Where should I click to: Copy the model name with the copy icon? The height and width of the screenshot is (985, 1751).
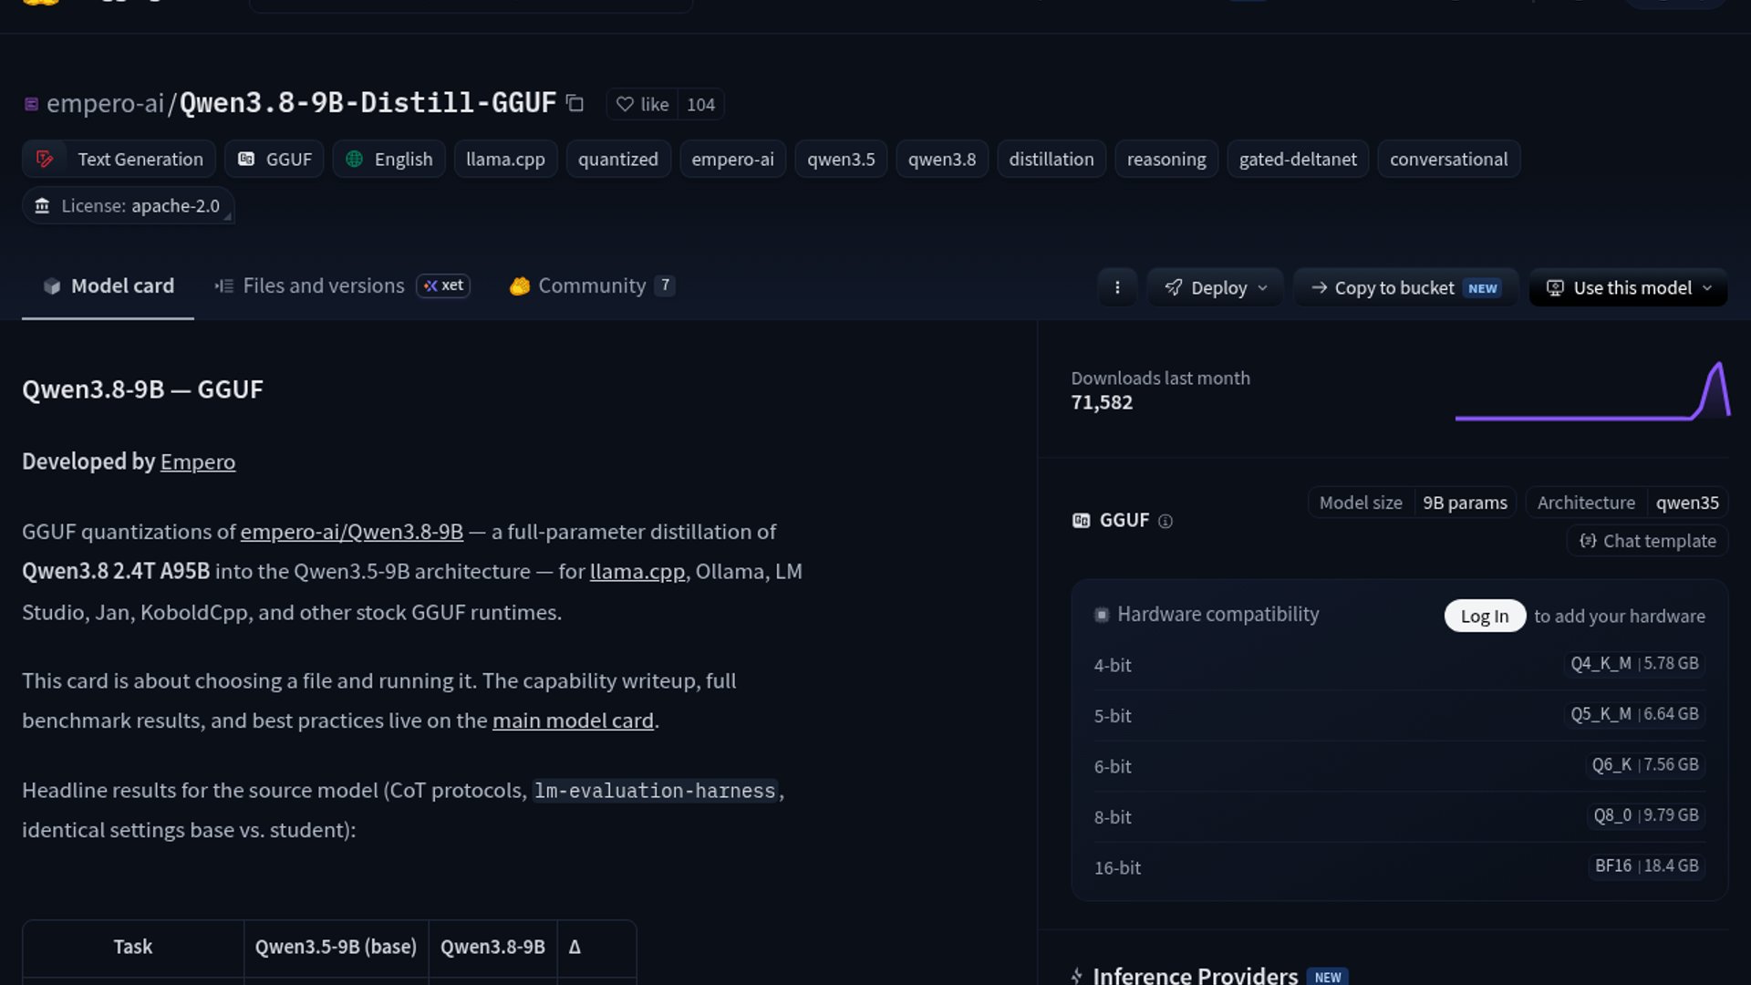[575, 103]
